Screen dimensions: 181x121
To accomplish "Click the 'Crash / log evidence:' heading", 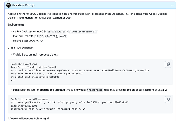I will tap(21, 48).
